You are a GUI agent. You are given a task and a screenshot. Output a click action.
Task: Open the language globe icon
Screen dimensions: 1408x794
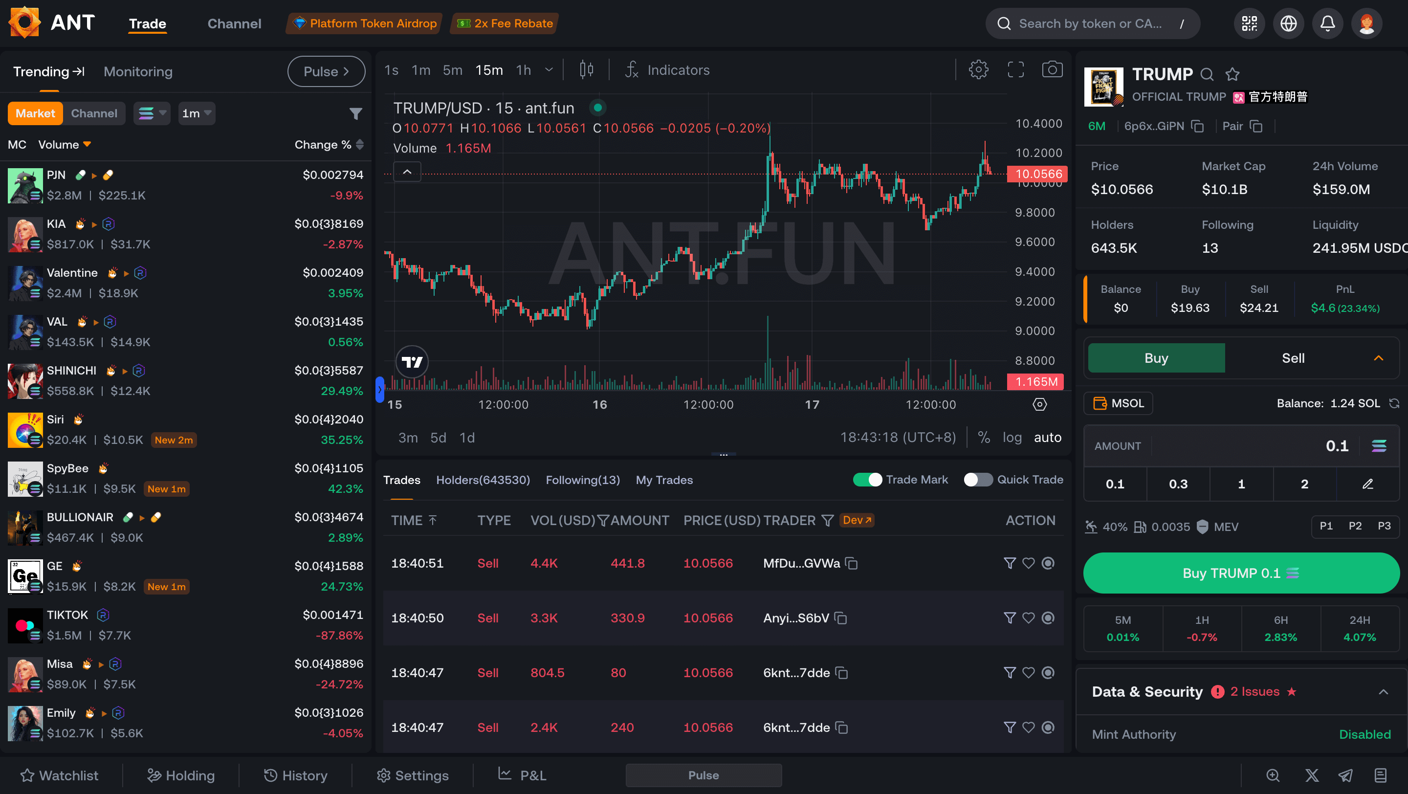[x=1288, y=23]
